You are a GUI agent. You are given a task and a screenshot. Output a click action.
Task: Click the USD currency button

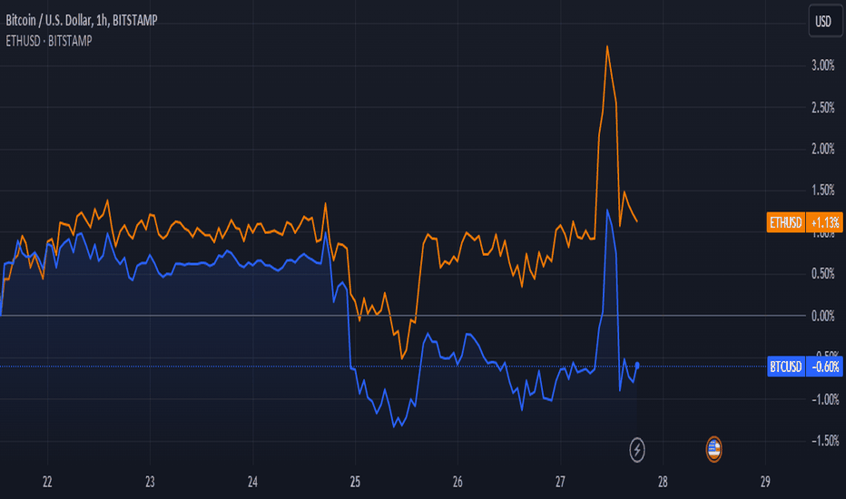tap(825, 21)
